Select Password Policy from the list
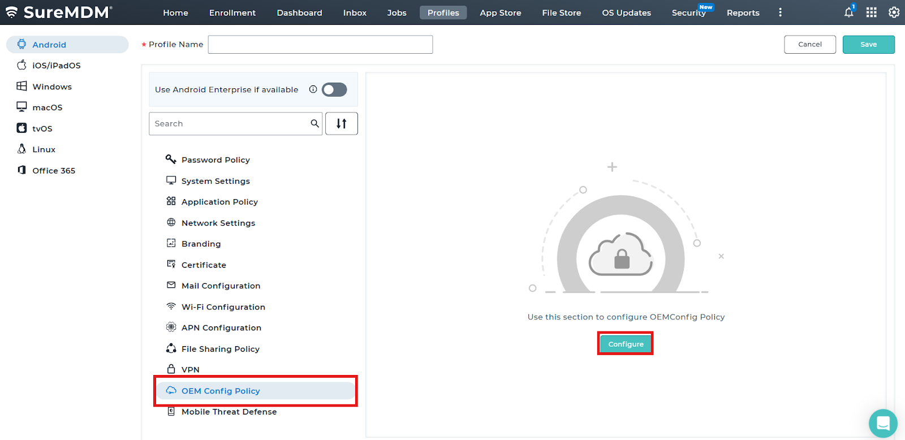Screen dimensions: 905x440 [x=216, y=160]
